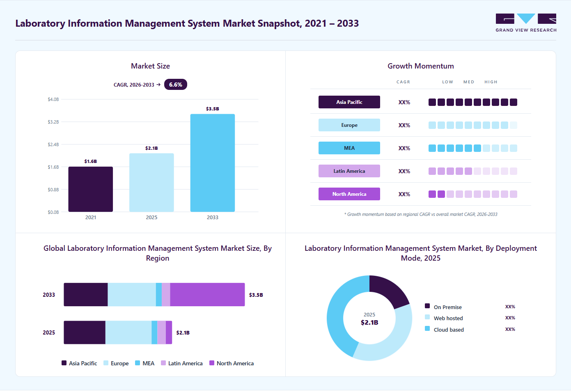Click the Market Size heading
Image resolution: width=571 pixels, height=392 pixels.
[x=151, y=66]
